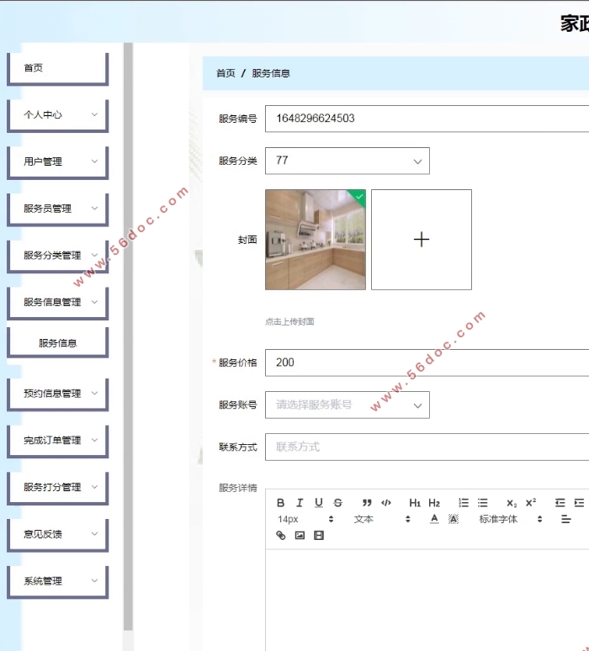Increase indent in editor
589x651 pixels.
(x=579, y=503)
